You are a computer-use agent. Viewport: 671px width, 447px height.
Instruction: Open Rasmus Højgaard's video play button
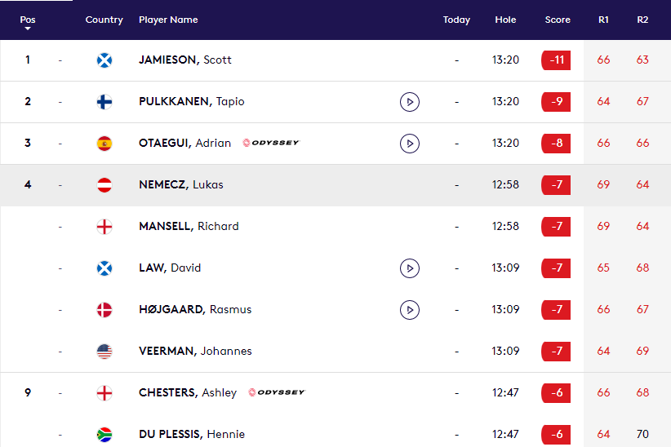coord(410,310)
